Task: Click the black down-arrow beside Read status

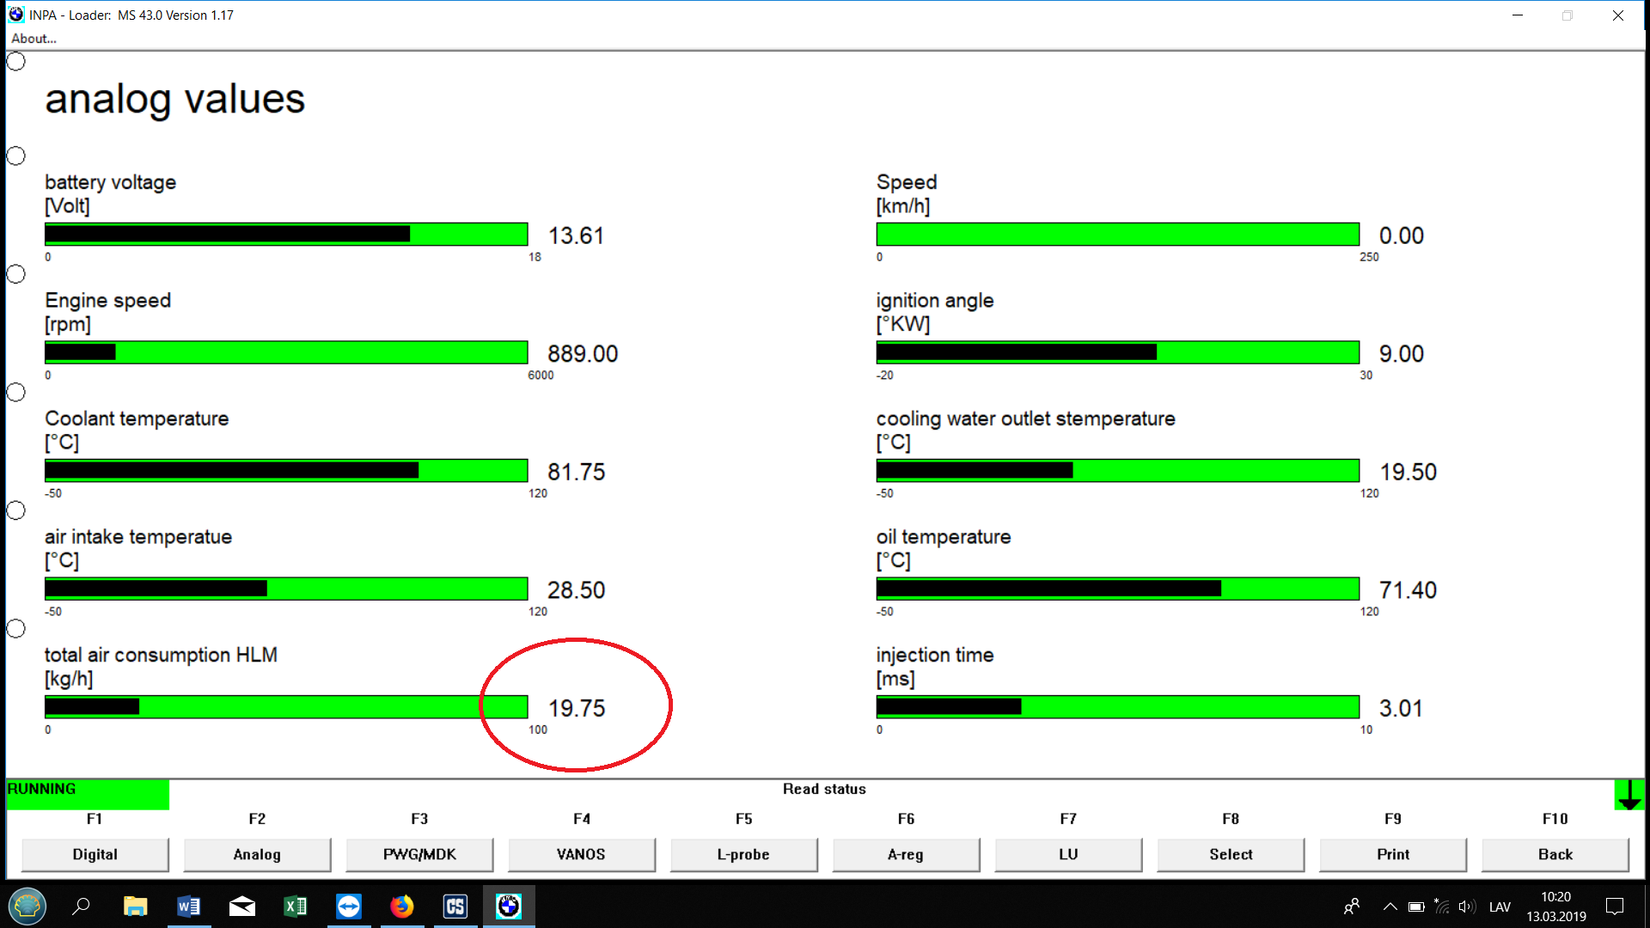Action: tap(1629, 795)
